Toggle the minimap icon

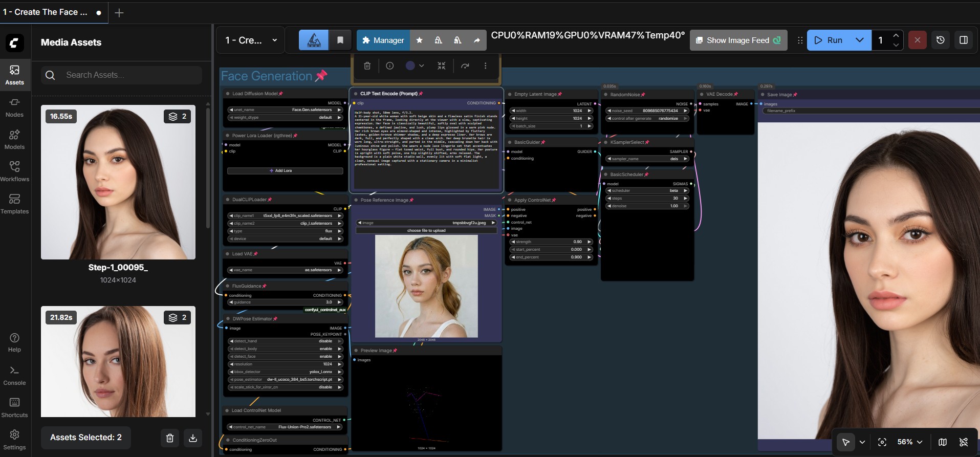coord(943,442)
